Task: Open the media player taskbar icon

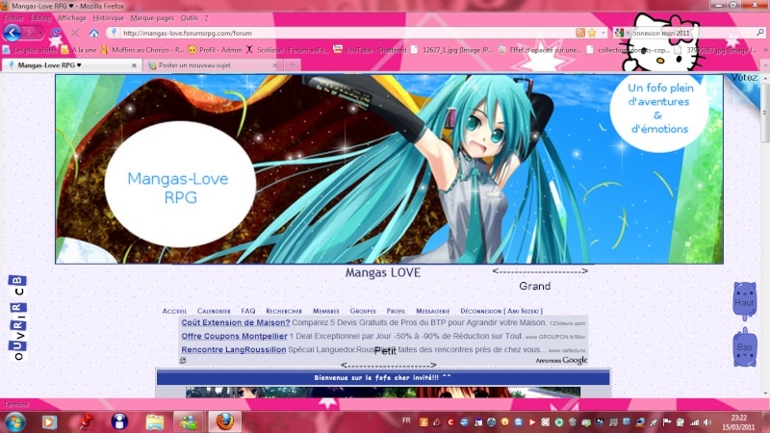Action: (x=49, y=421)
